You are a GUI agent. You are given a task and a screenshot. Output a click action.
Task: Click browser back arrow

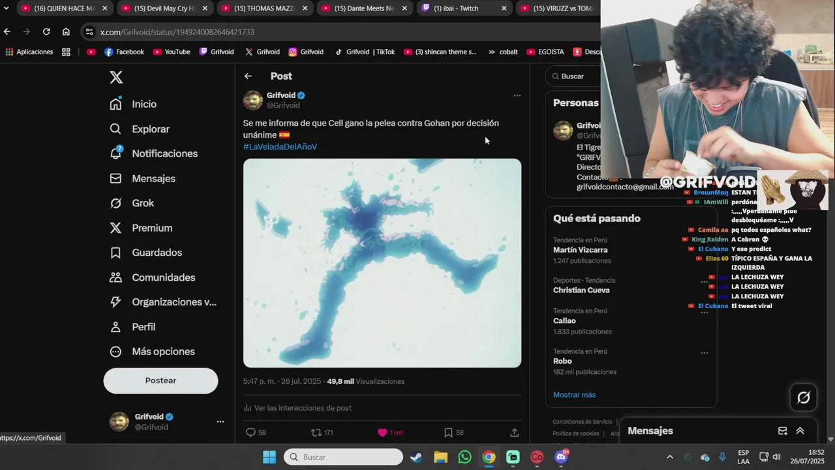click(7, 31)
